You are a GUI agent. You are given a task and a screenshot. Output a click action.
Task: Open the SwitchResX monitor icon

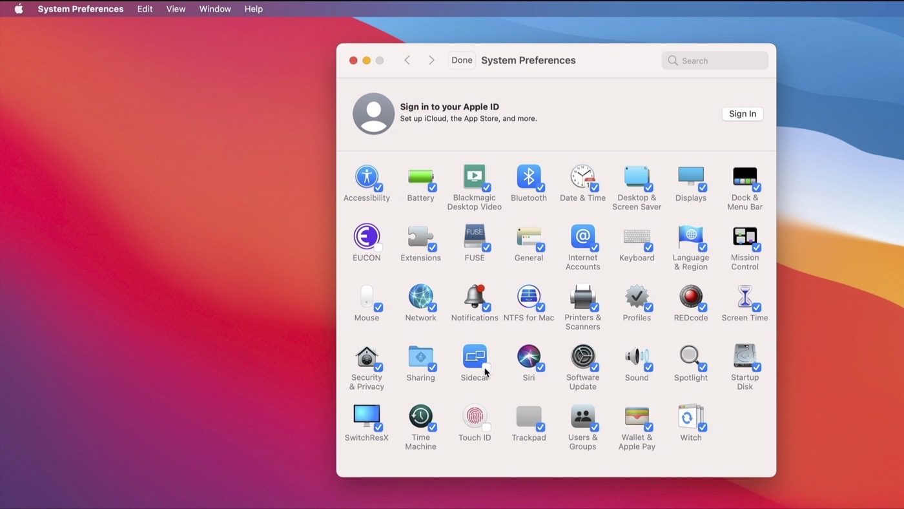(366, 416)
